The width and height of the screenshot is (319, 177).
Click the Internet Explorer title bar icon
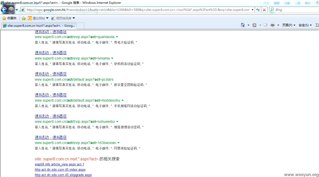pyautogui.click(x=2, y=3)
